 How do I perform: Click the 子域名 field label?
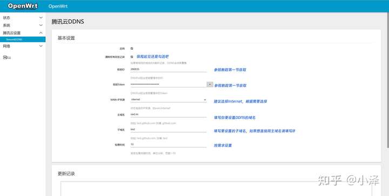pos(121,130)
